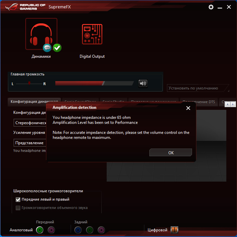Close the Amplification detection dialog
Image resolution: width=237 pixels, height=237 pixels.
(188, 108)
